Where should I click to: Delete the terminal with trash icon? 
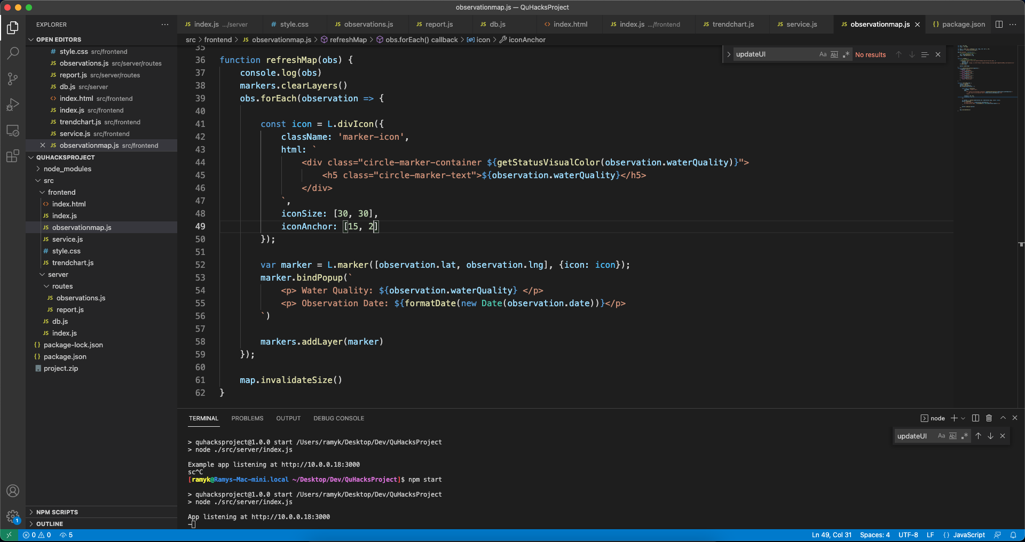pos(989,418)
